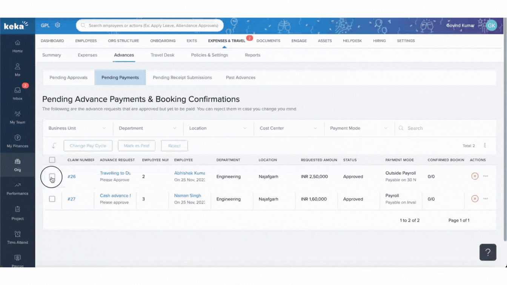Tick the checkbox for claim #26
Screen dimensions: 507x285
[52, 176]
